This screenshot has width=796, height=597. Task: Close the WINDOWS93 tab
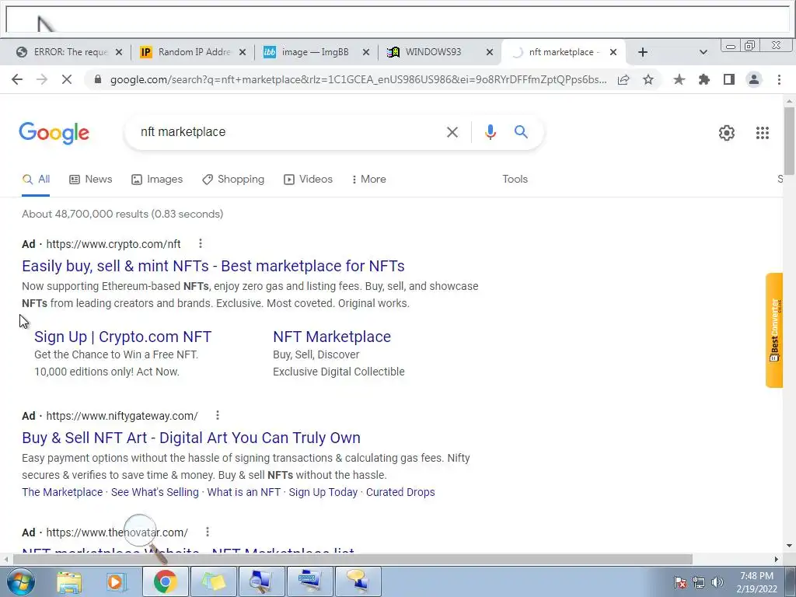[x=490, y=52]
